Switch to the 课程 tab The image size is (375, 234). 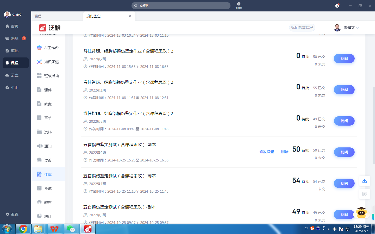(x=57, y=16)
